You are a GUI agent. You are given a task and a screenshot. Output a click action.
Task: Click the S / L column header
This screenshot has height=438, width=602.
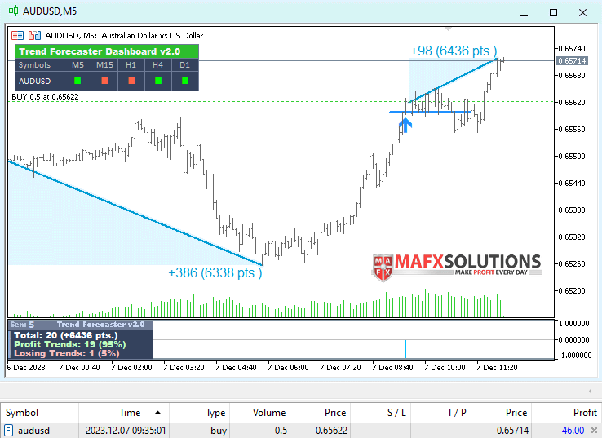[380, 413]
